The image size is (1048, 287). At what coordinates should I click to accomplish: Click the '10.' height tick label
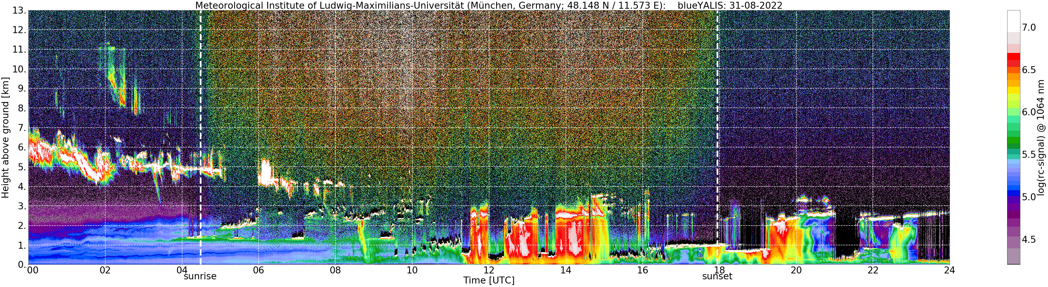(x=20, y=69)
